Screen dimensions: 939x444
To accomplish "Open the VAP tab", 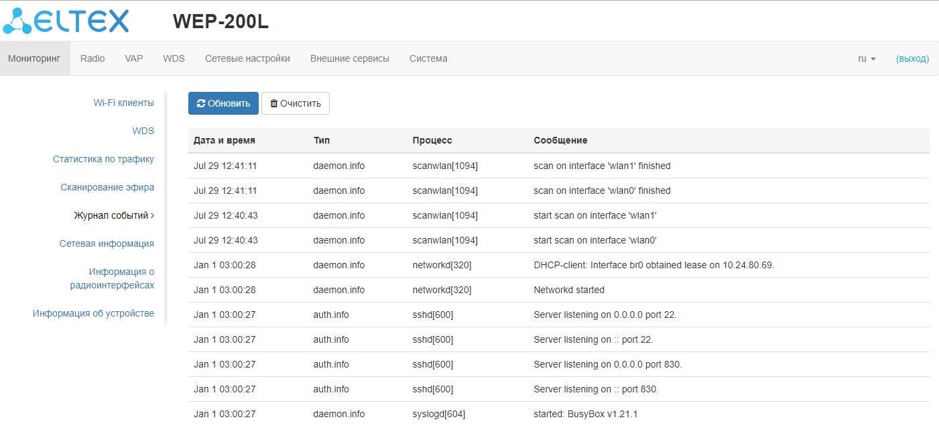I will [x=133, y=58].
